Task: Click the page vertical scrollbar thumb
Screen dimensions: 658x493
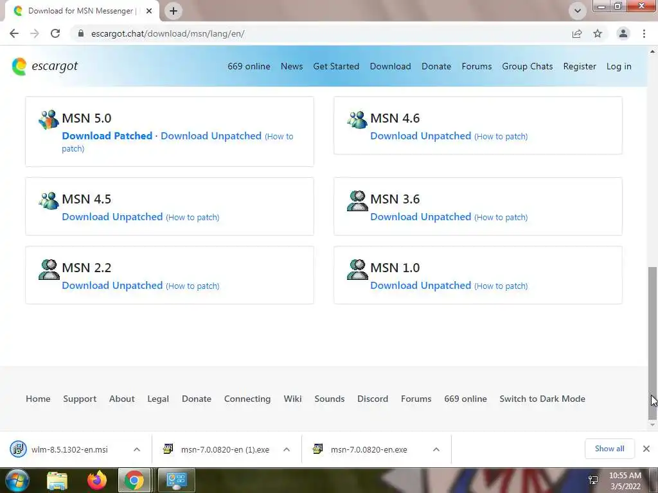Action: [652, 343]
